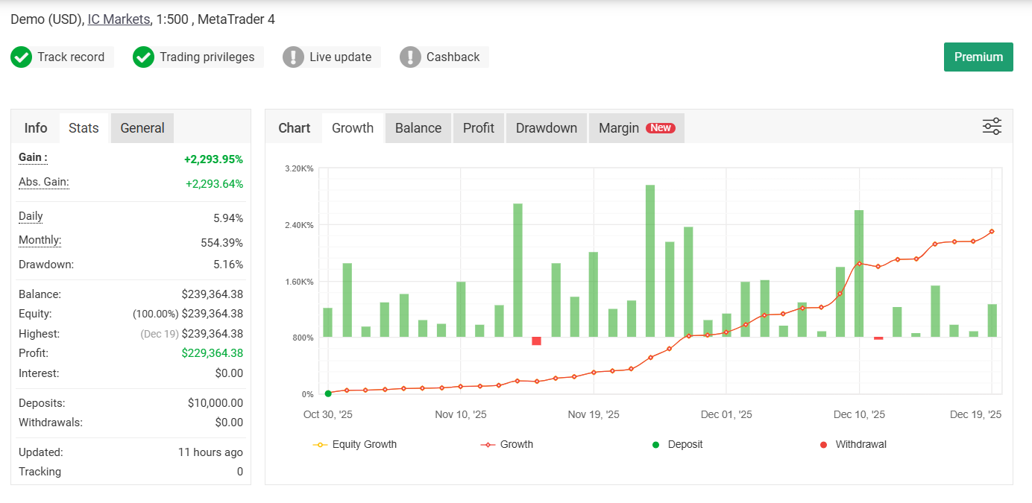Click the green Premium button

[x=978, y=57]
